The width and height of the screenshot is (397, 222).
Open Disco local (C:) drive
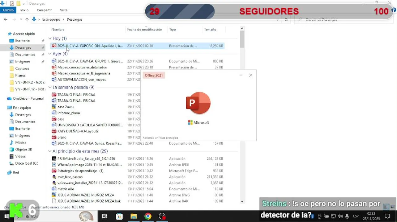[x=27, y=163]
